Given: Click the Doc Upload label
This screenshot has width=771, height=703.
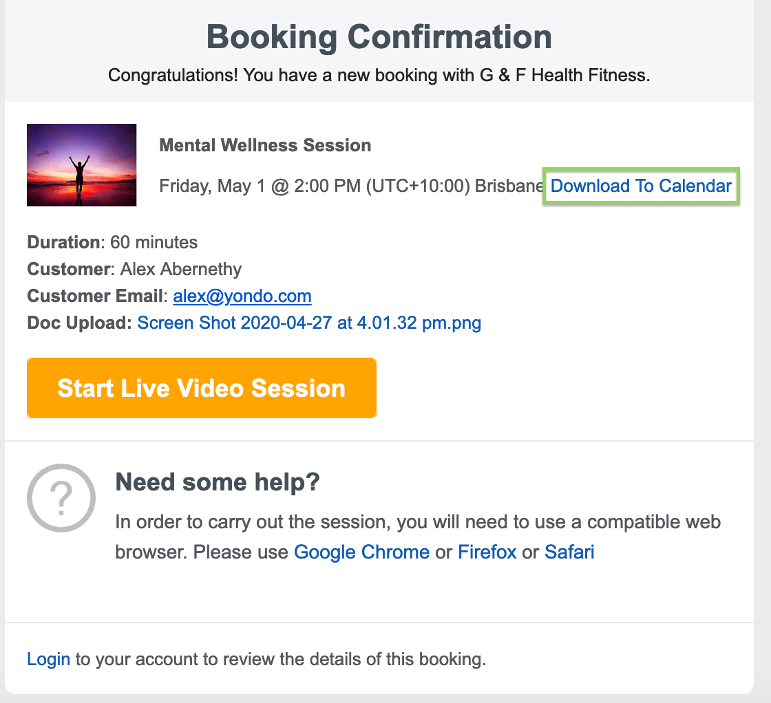Looking at the screenshot, I should point(79,323).
